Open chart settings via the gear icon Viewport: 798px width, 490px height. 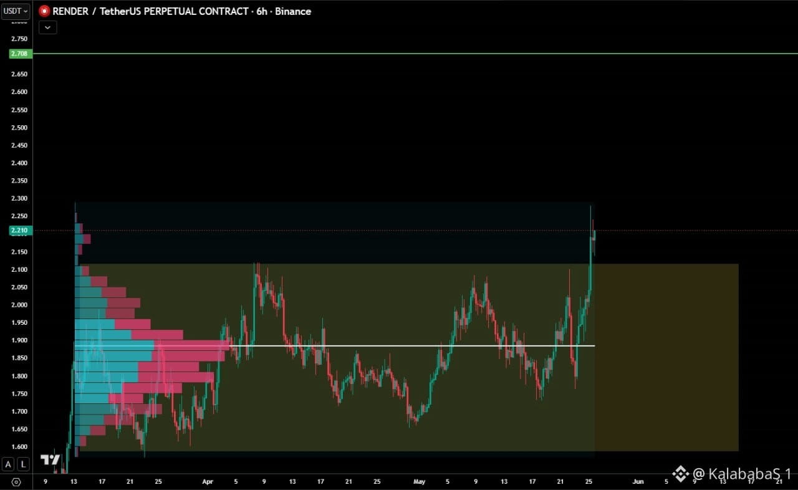[16, 482]
